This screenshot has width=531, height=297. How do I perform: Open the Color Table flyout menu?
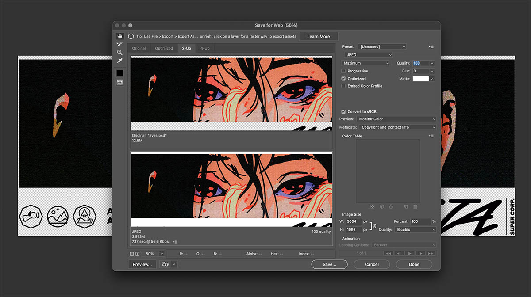pyautogui.click(x=431, y=136)
